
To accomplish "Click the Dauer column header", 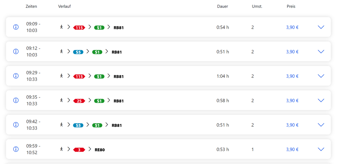I will (223, 6).
